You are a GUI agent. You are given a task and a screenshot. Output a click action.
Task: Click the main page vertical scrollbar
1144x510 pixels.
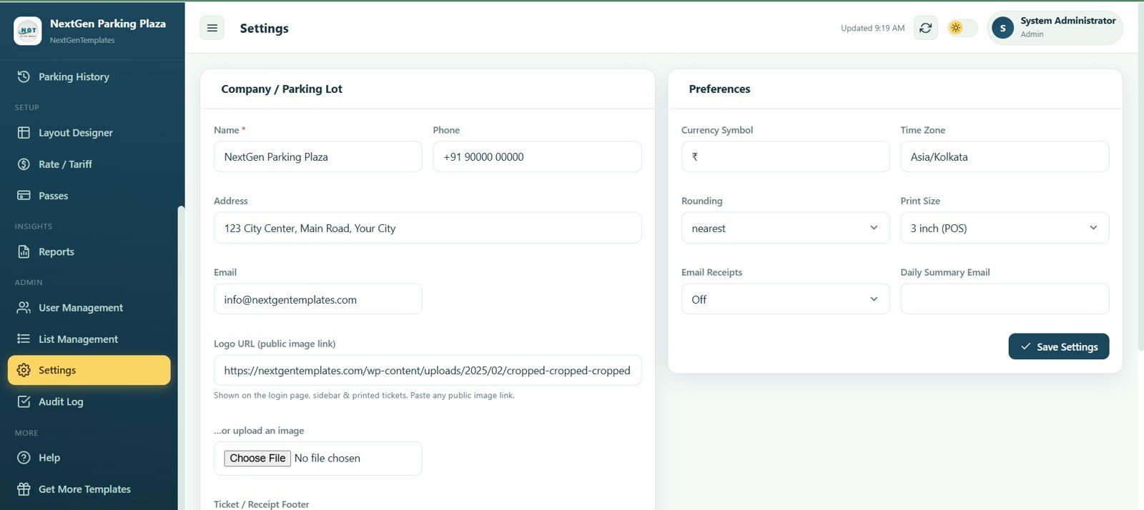click(x=1140, y=179)
